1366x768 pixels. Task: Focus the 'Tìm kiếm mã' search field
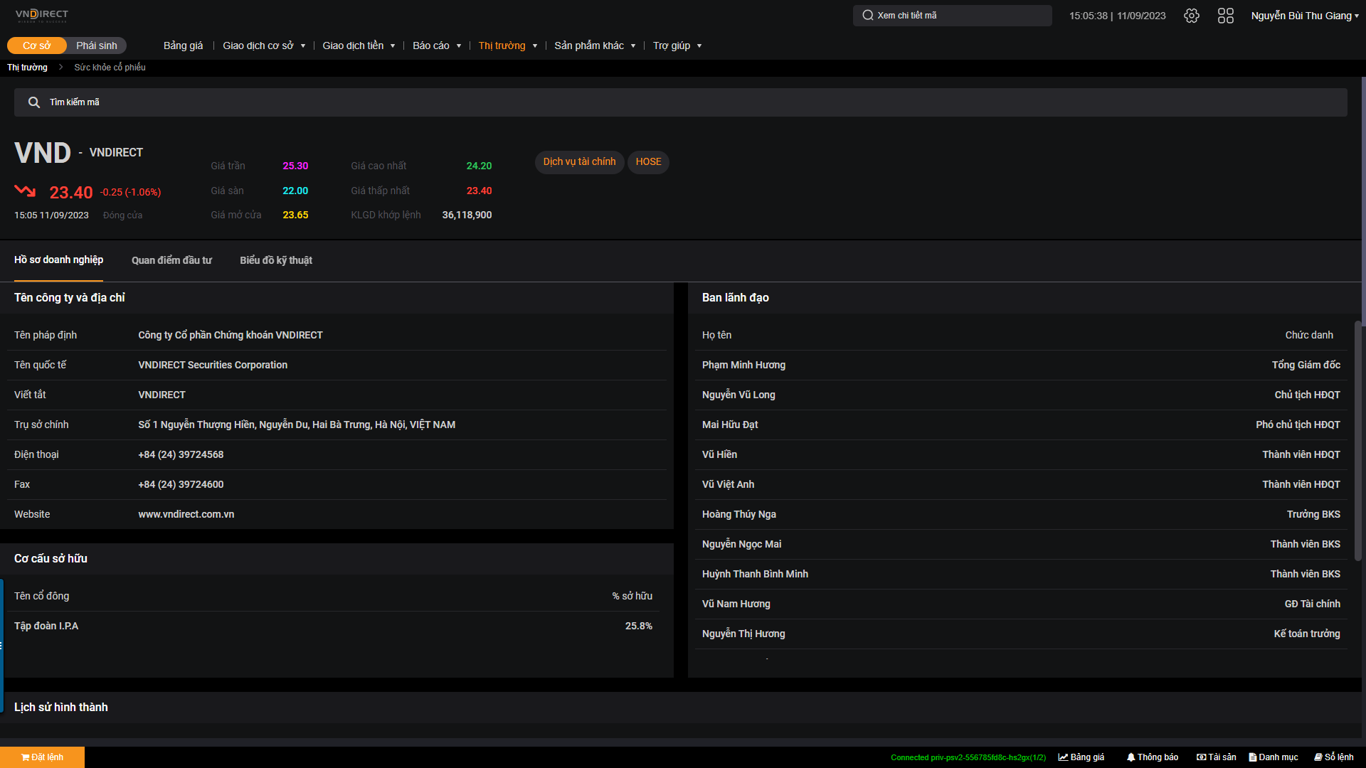coord(680,102)
